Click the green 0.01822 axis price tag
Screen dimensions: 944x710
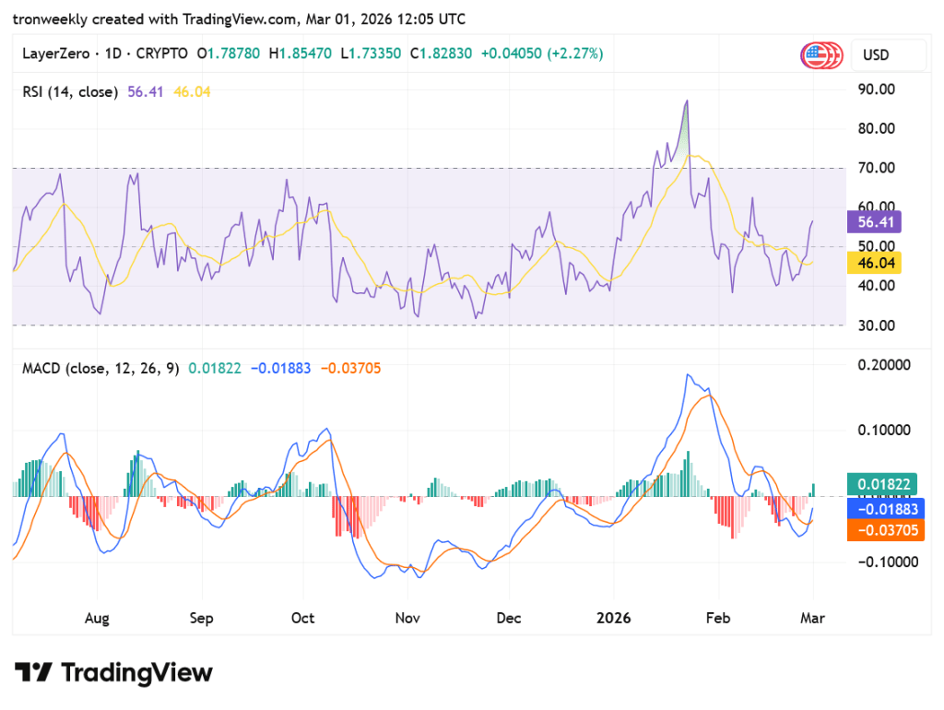[x=882, y=484]
